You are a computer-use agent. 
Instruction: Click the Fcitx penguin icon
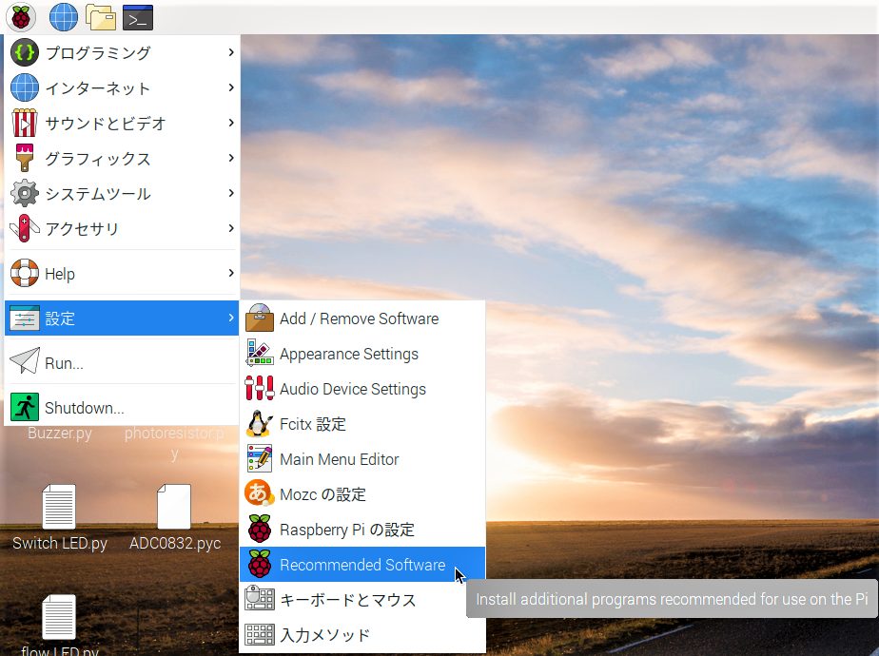click(x=260, y=423)
